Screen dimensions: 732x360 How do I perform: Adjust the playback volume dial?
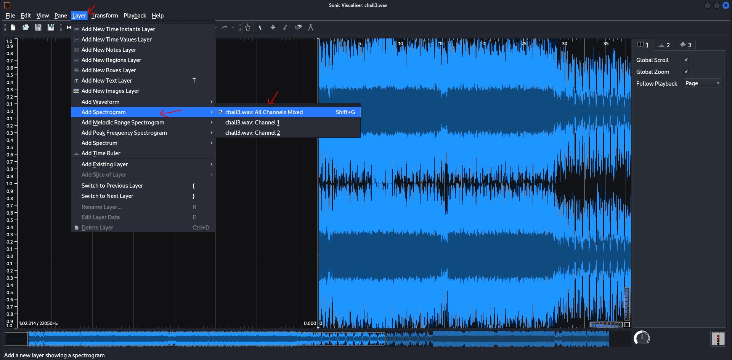pyautogui.click(x=642, y=338)
